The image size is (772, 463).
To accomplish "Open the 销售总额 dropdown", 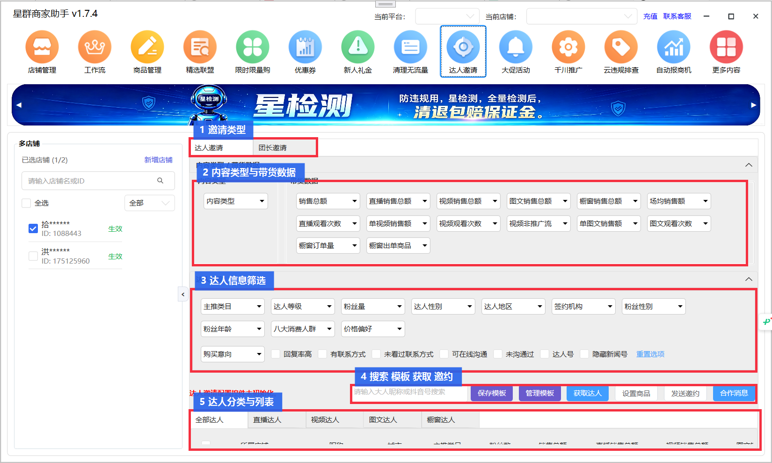I will 328,201.
